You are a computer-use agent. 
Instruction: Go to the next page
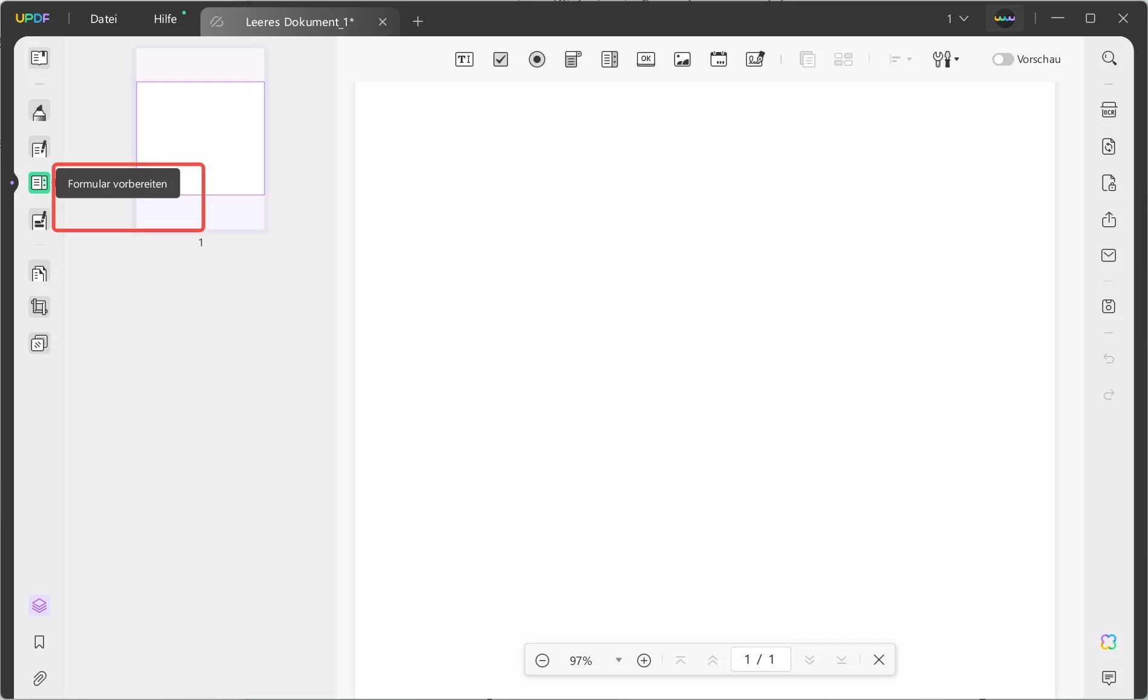point(810,660)
